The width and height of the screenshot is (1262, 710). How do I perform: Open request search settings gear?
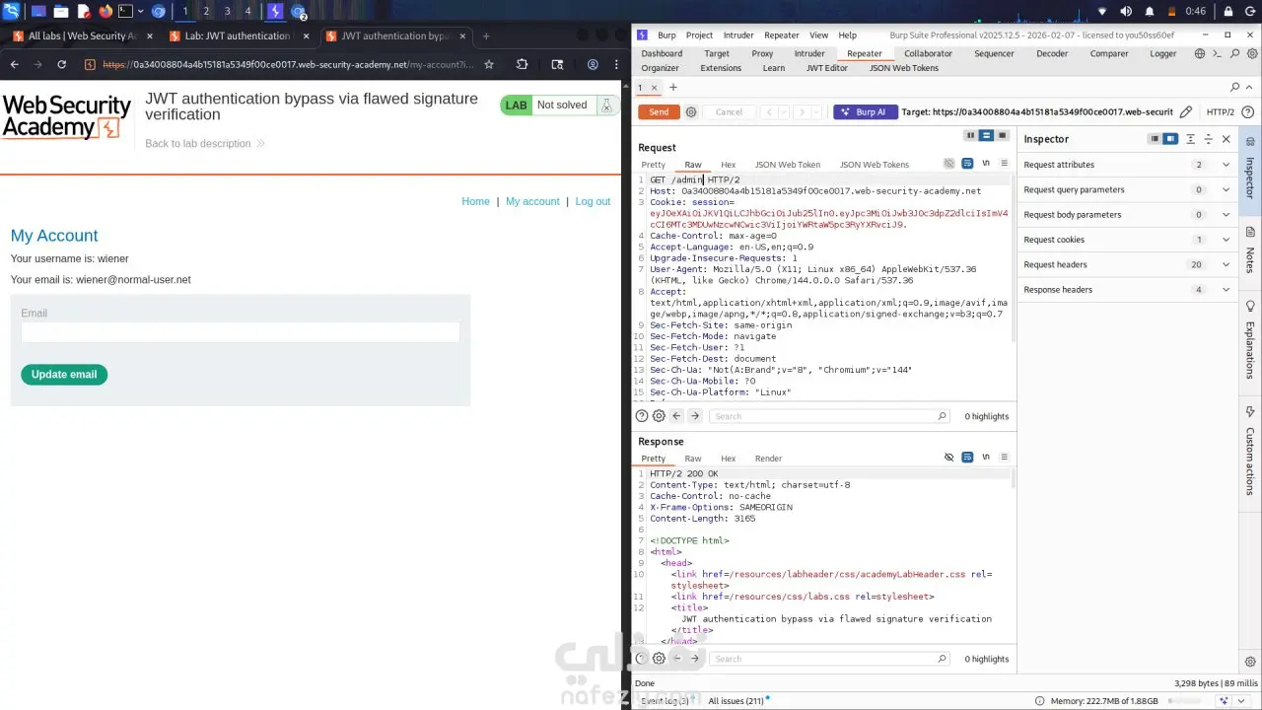click(x=659, y=416)
